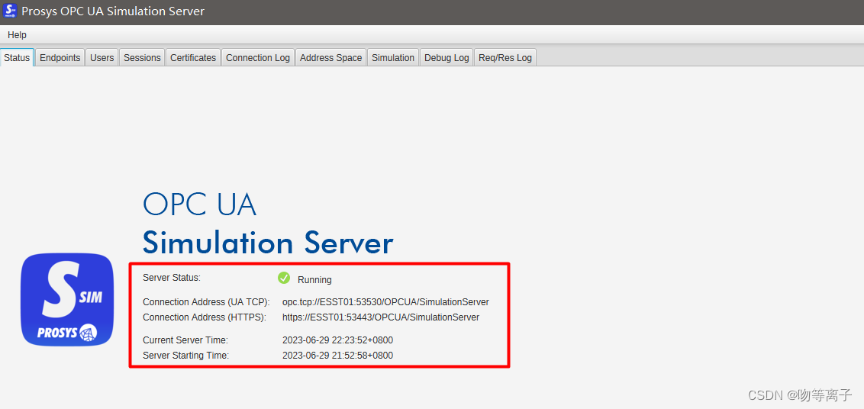Image resolution: width=864 pixels, height=409 pixels.
Task: Show the Address Space tab
Action: [330, 57]
